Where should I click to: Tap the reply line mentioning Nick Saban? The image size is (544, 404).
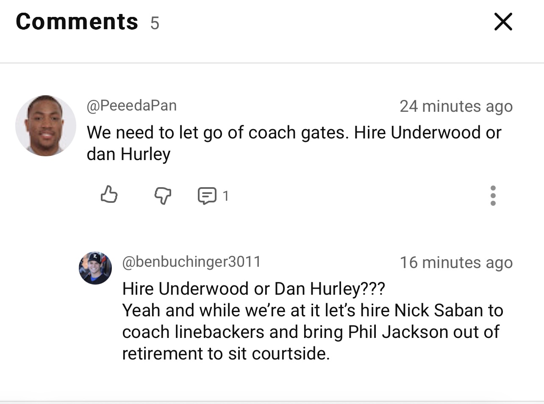312,310
